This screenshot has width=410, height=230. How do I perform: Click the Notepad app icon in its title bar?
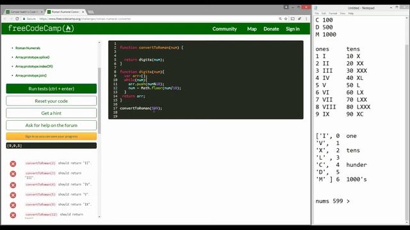pos(316,8)
